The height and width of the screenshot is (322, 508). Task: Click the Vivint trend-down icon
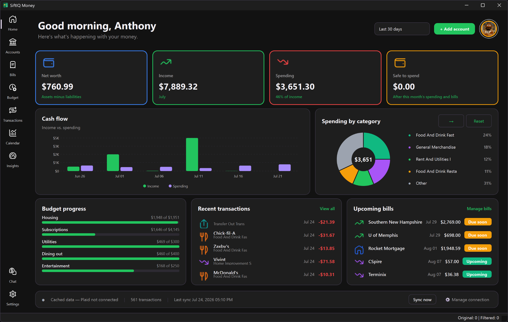204,262
